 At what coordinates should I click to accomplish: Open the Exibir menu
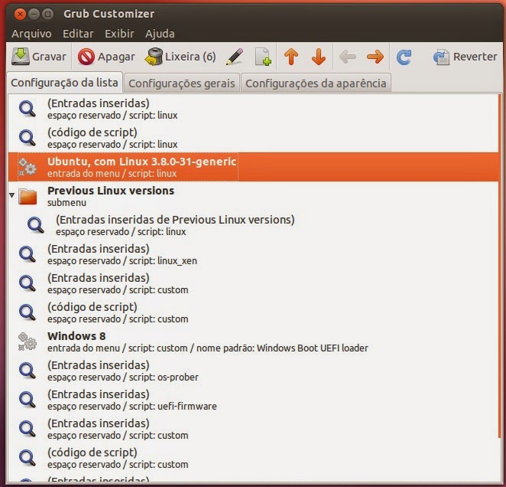tap(119, 34)
